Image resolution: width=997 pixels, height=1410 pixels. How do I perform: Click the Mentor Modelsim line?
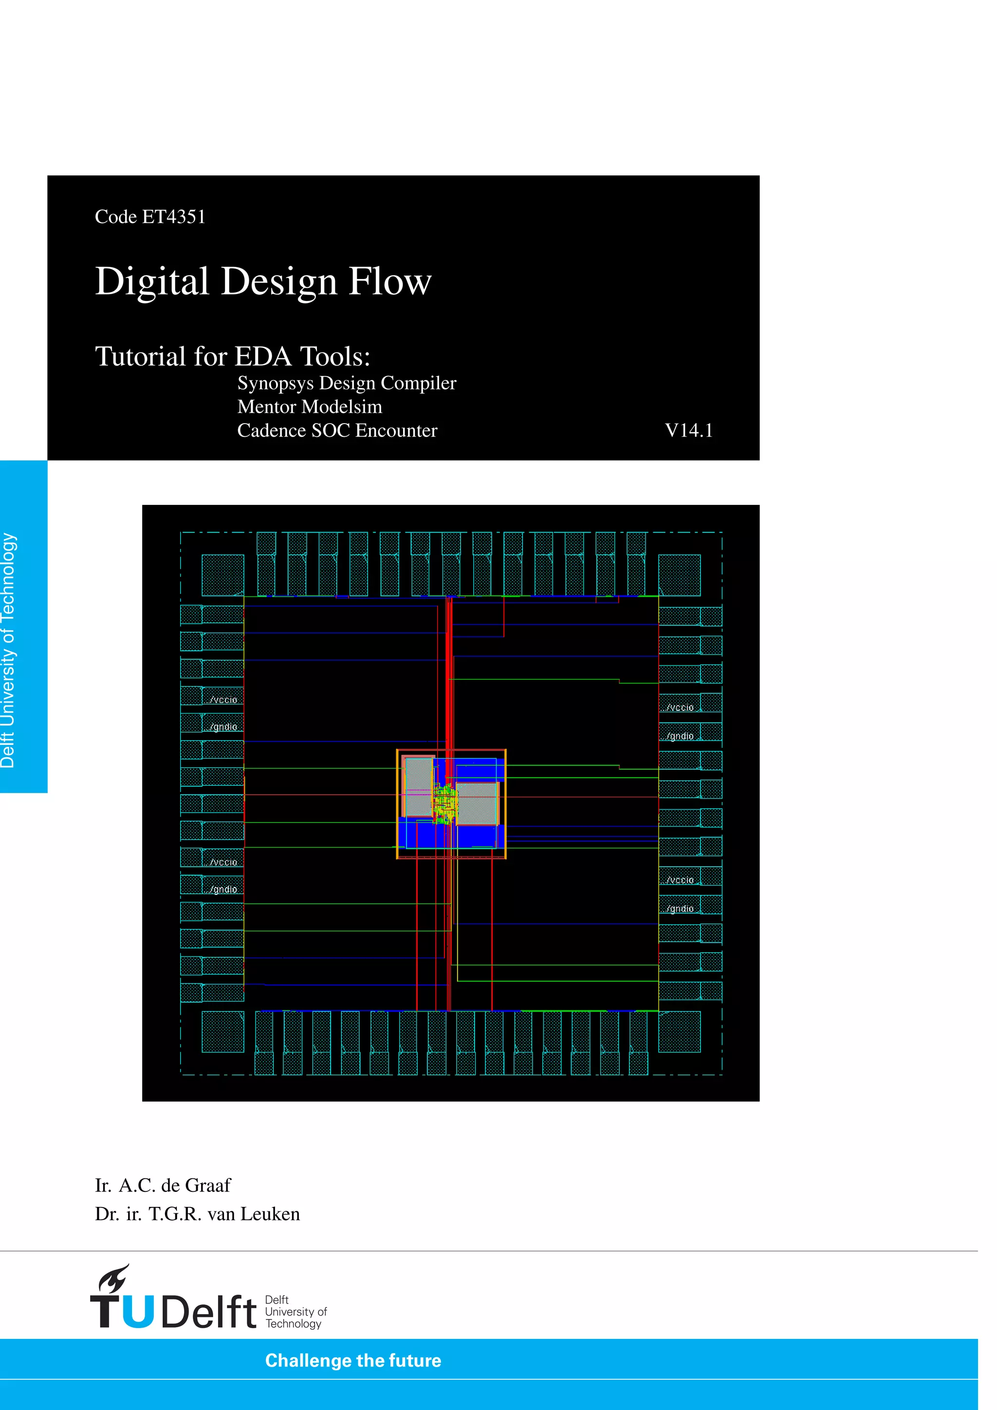tap(310, 407)
